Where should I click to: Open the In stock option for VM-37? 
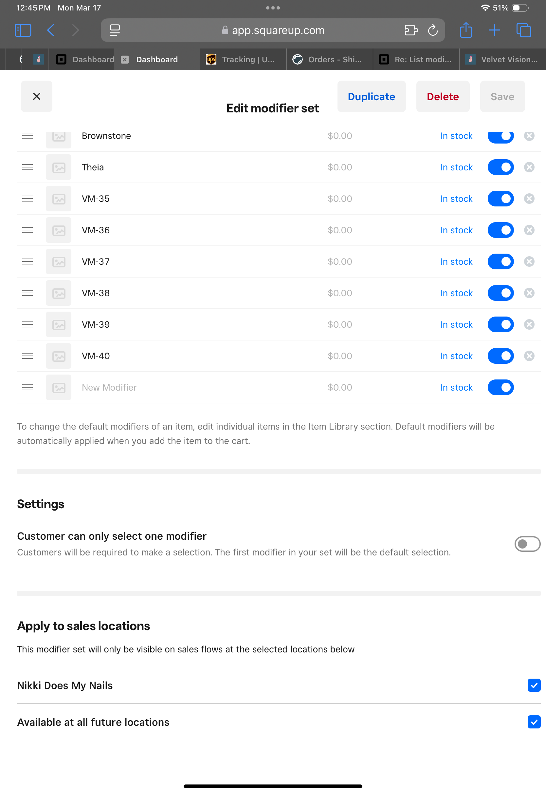click(456, 261)
